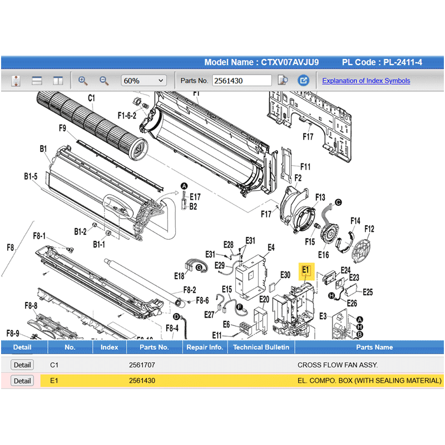Open Explanation of Index Symbols link
445x445 pixels.
click(366, 81)
